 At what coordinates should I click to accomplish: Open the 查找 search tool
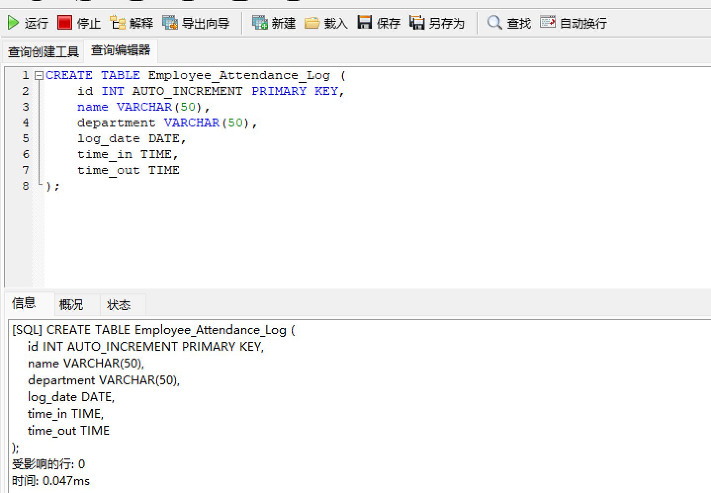click(508, 22)
